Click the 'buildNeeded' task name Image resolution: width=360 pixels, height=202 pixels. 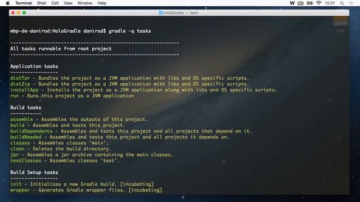(26, 137)
